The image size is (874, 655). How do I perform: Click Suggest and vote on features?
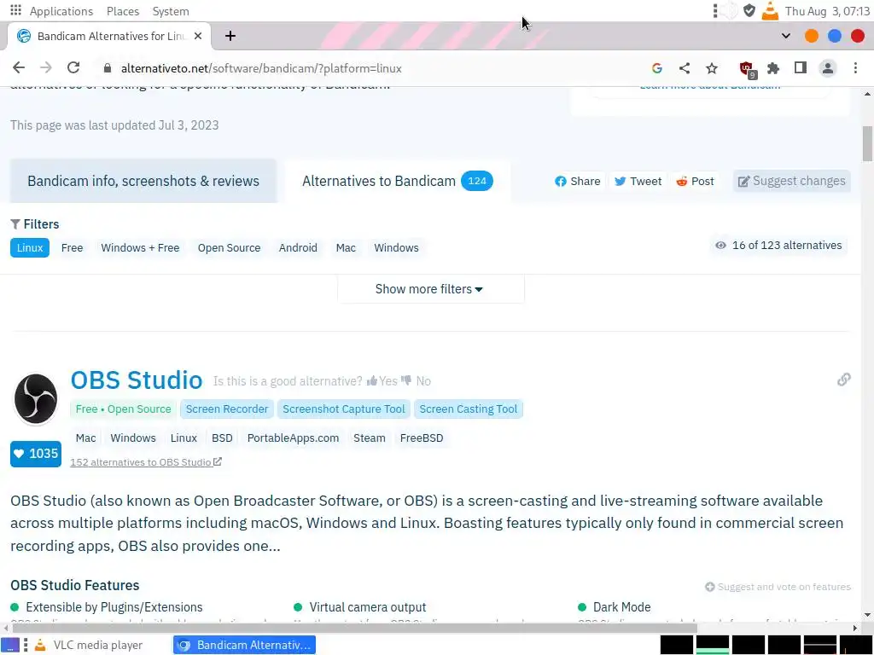(778, 587)
